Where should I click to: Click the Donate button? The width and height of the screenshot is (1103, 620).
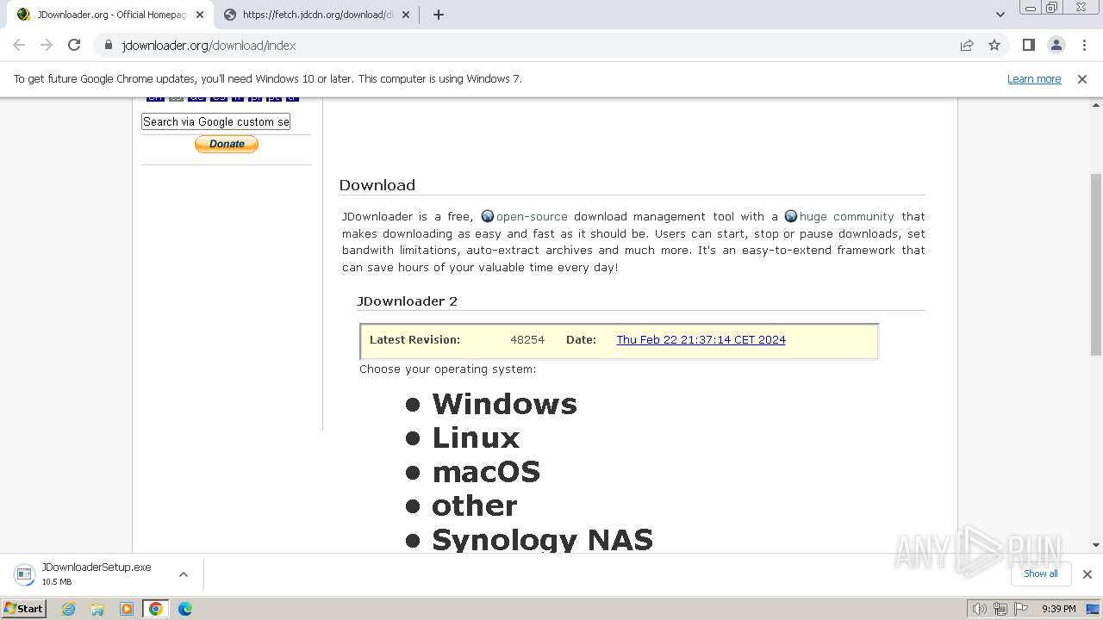coord(227,145)
